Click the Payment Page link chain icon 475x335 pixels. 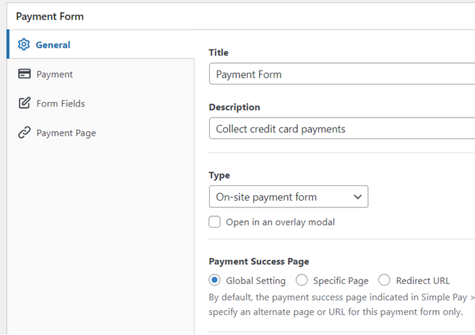point(24,132)
